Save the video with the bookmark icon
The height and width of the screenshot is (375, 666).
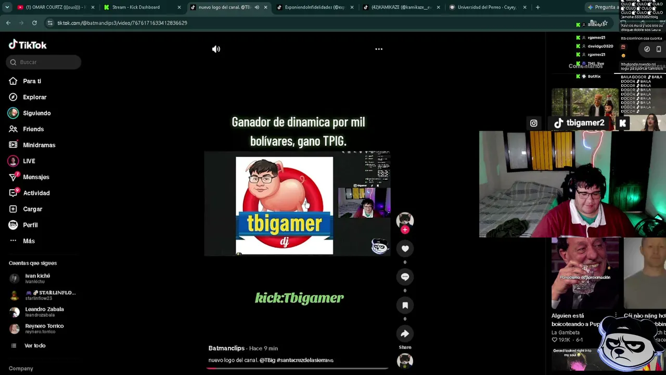(405, 305)
